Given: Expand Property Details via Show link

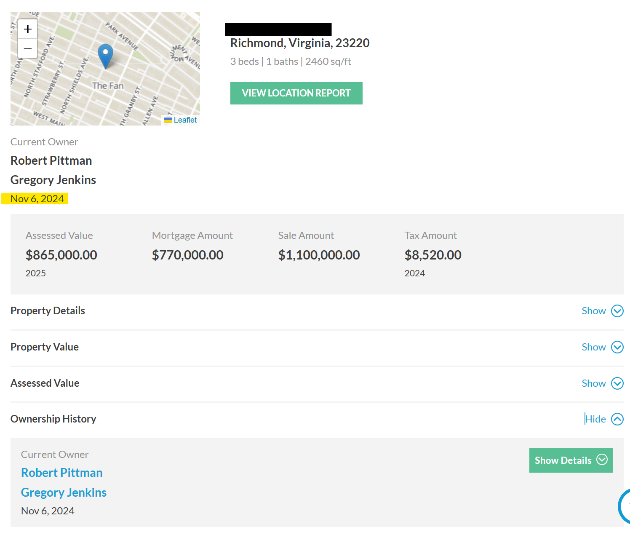Looking at the screenshot, I should click(x=593, y=311).
